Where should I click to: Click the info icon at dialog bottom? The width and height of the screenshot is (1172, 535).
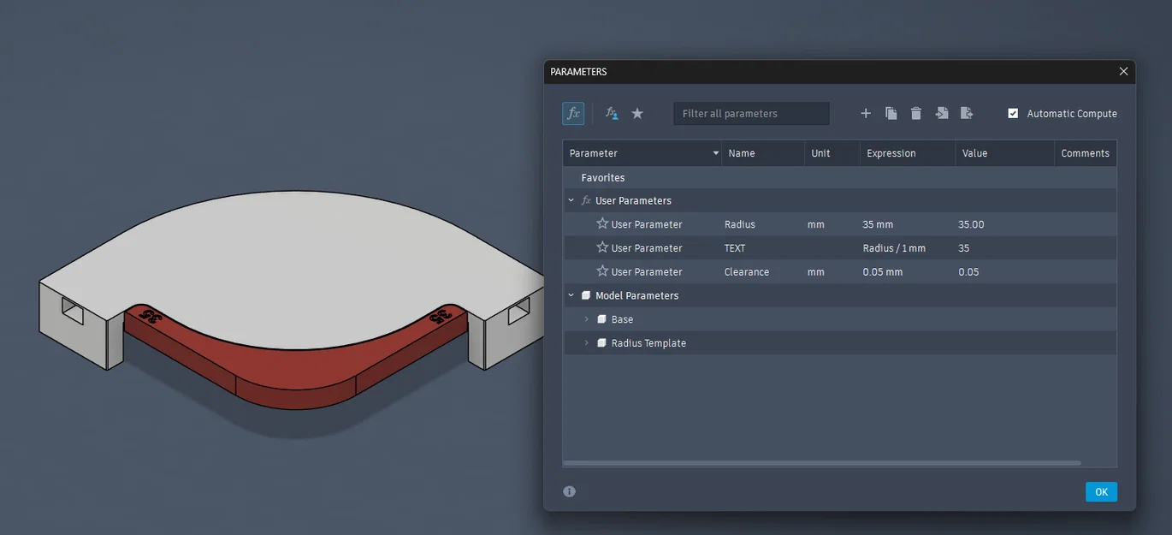(570, 491)
